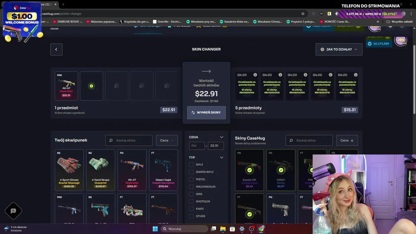
Task: Select the Sport Gloves Scarlet Shamagh card
Action: pos(69,170)
